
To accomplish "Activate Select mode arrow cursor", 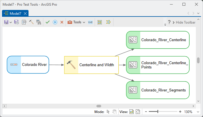I will point(108,112).
